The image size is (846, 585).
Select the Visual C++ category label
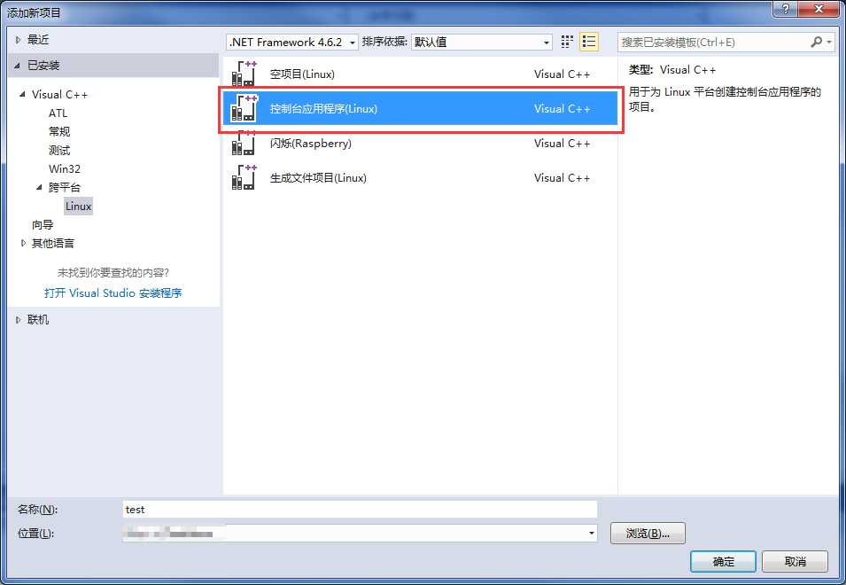(60, 95)
